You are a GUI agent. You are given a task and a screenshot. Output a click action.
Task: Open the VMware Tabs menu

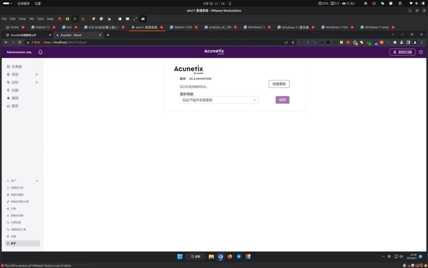pyautogui.click(x=41, y=19)
